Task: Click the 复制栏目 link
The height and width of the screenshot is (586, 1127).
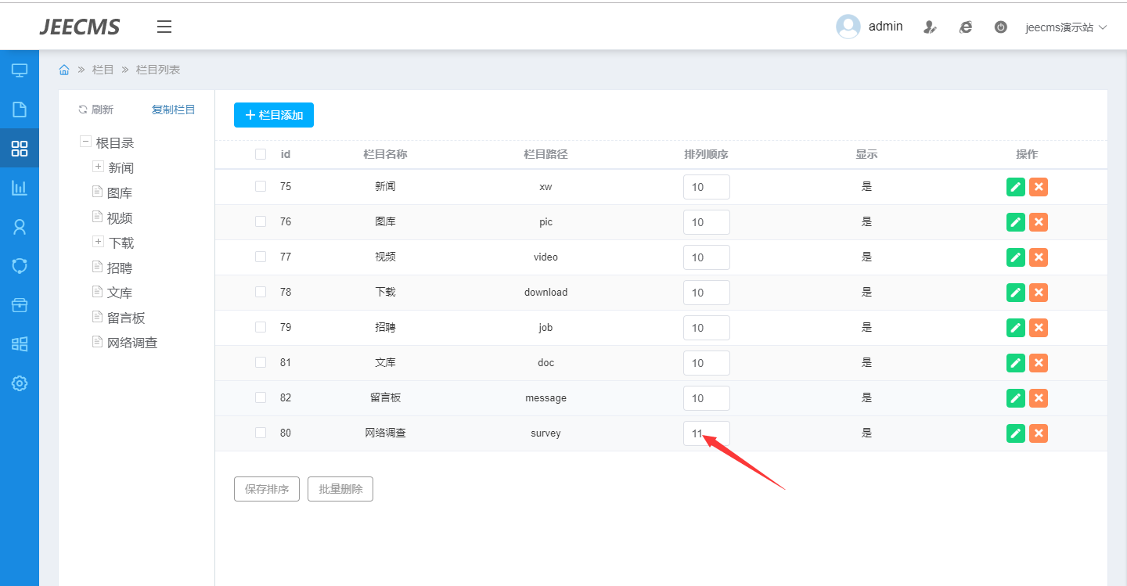Action: [x=173, y=110]
